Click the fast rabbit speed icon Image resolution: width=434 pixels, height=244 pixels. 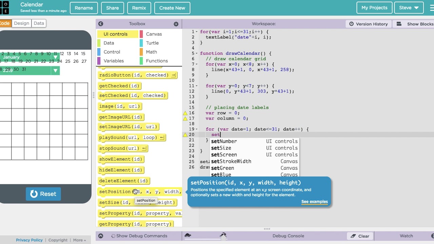tap(223, 235)
